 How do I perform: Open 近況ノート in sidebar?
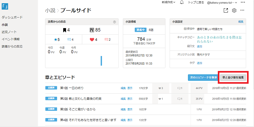pos(9,32)
